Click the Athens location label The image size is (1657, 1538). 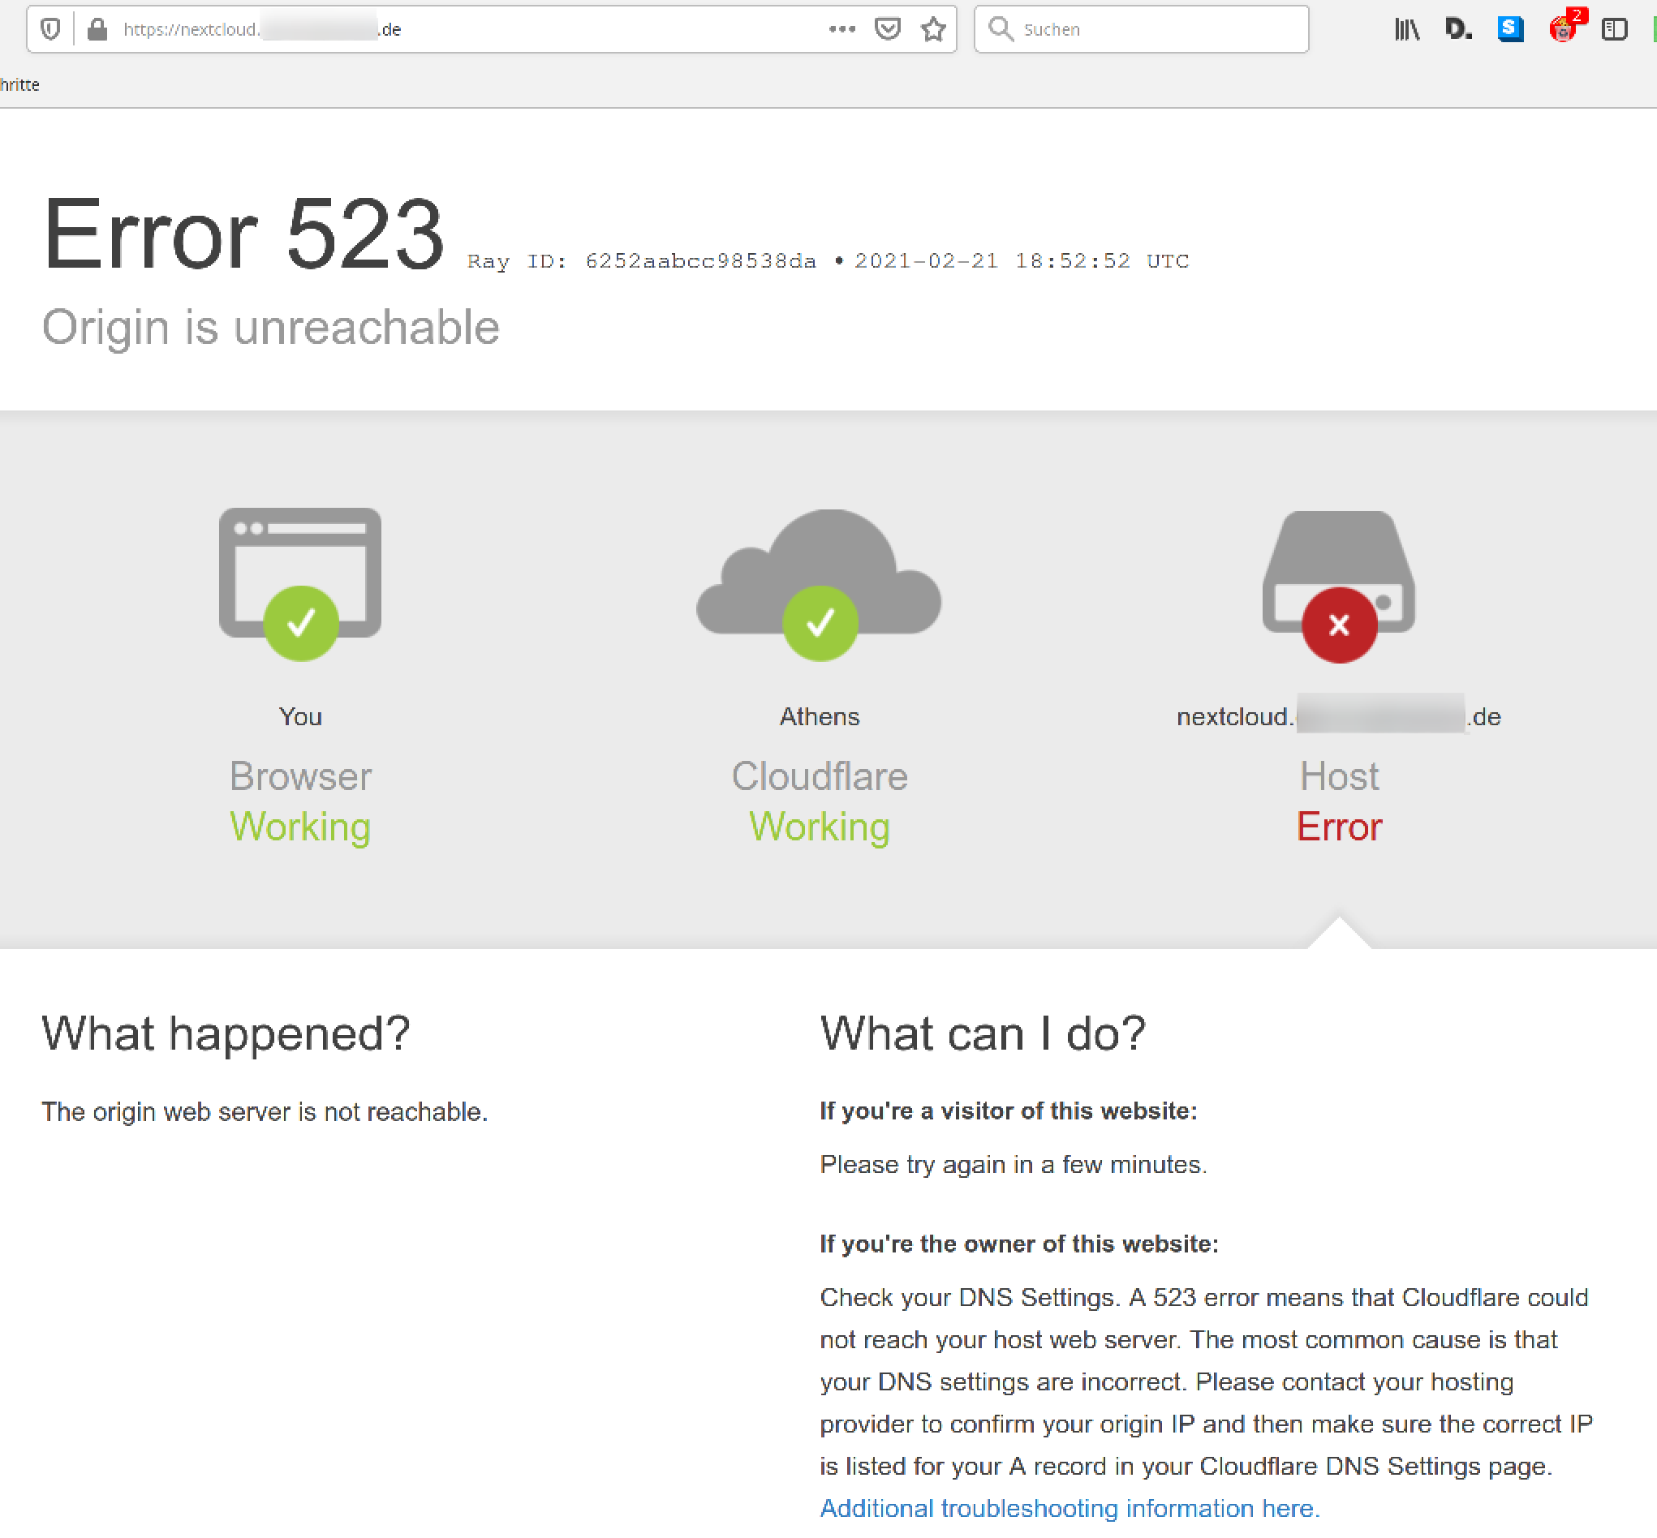pyautogui.click(x=820, y=716)
